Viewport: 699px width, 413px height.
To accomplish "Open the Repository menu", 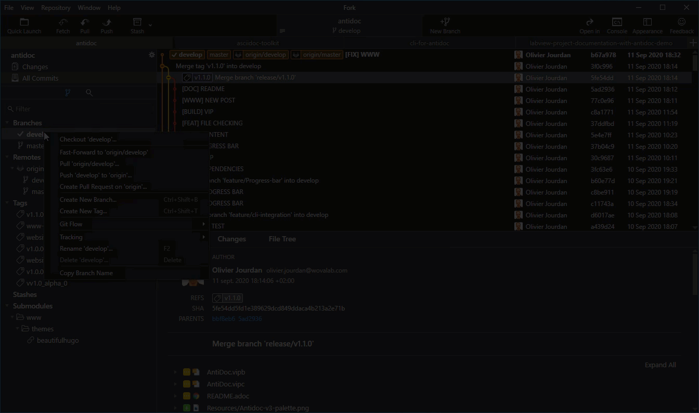I will [x=56, y=8].
